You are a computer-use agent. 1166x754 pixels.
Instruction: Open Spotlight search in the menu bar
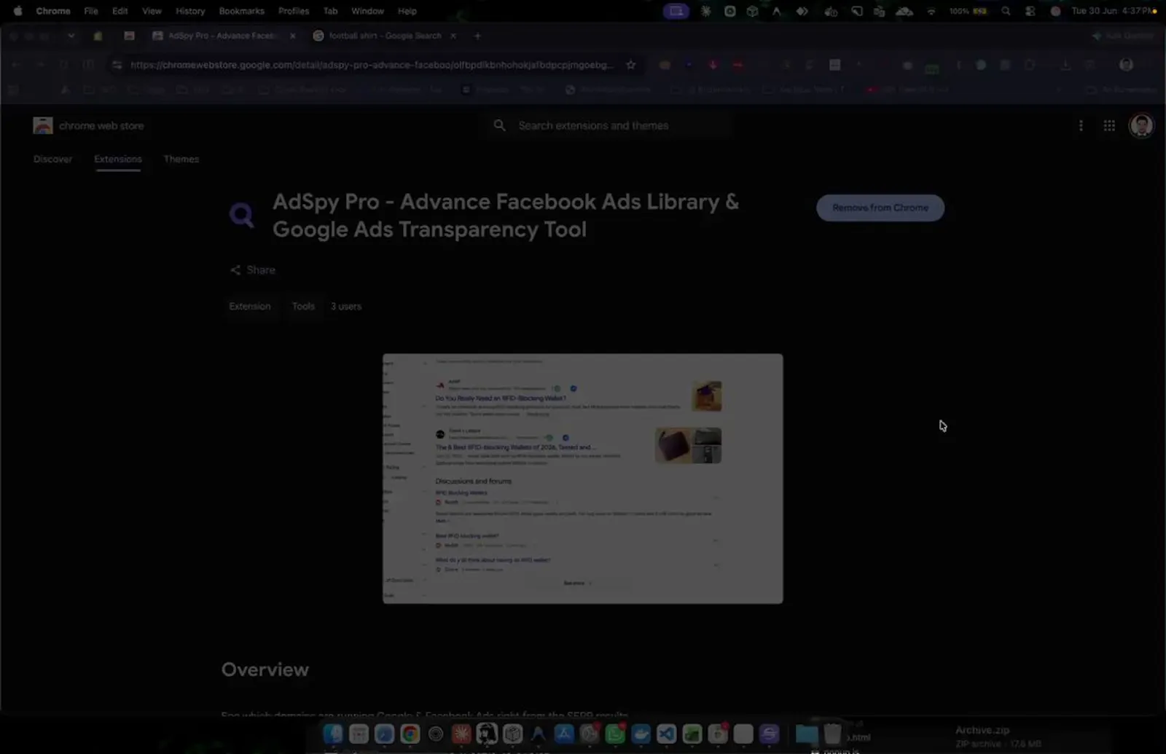pos(1006,11)
